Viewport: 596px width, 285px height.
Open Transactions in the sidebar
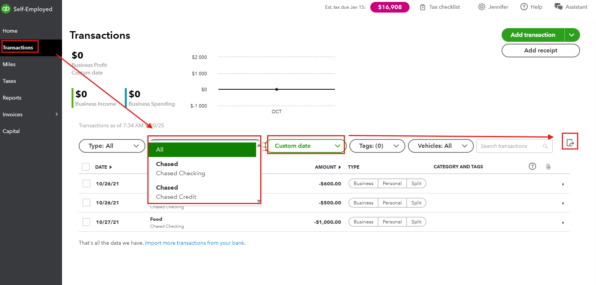pos(31,47)
